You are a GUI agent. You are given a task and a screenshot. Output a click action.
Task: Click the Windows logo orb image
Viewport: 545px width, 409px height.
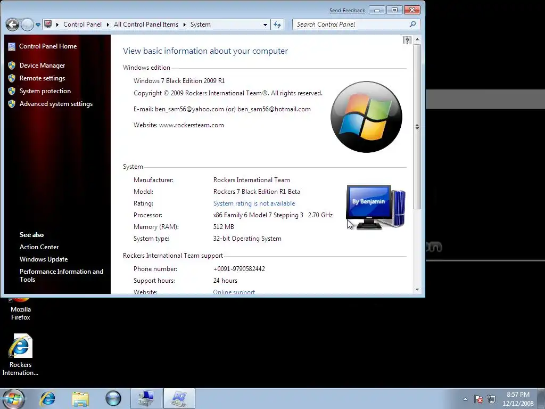click(x=366, y=117)
